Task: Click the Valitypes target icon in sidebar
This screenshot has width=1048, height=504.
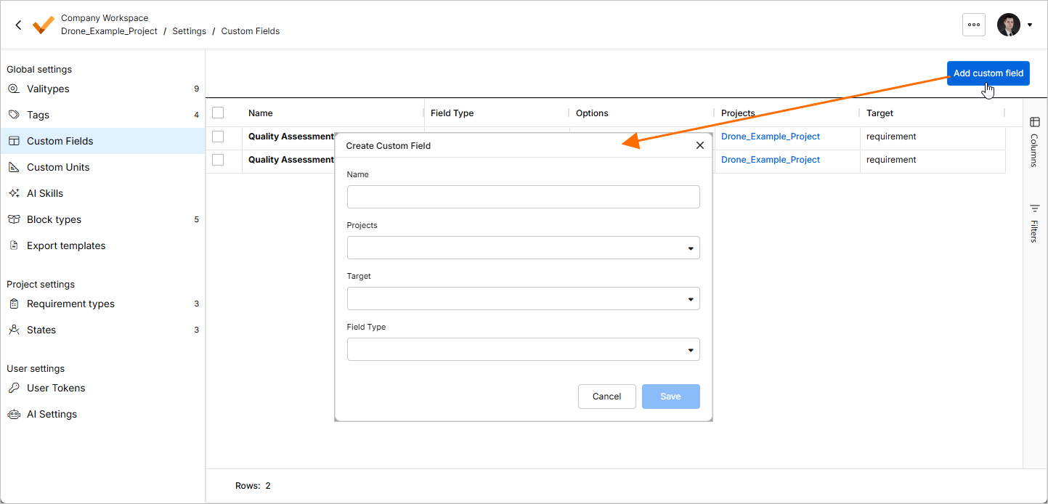Action: (13, 89)
